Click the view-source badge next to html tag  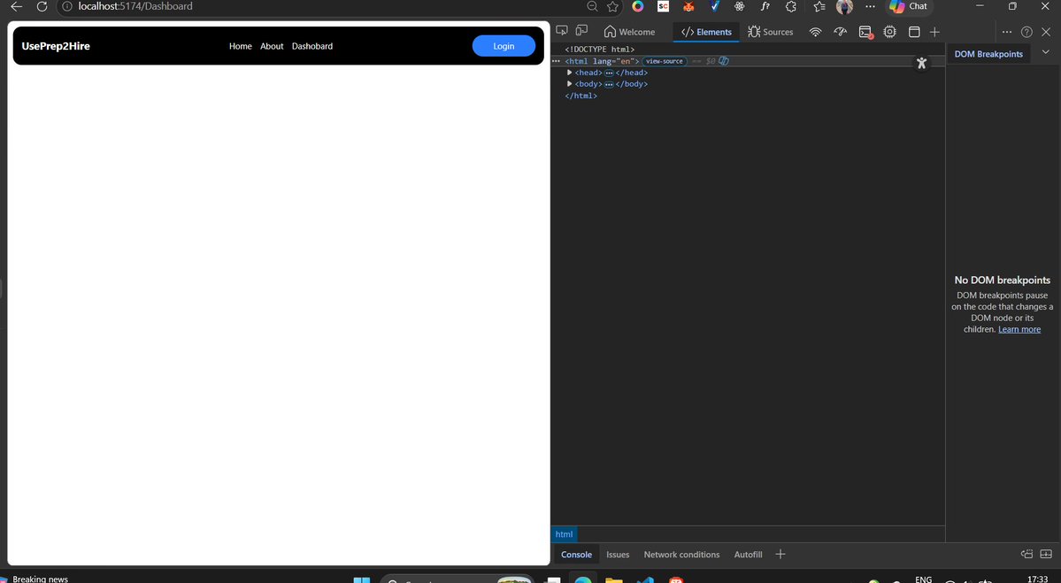[664, 60]
